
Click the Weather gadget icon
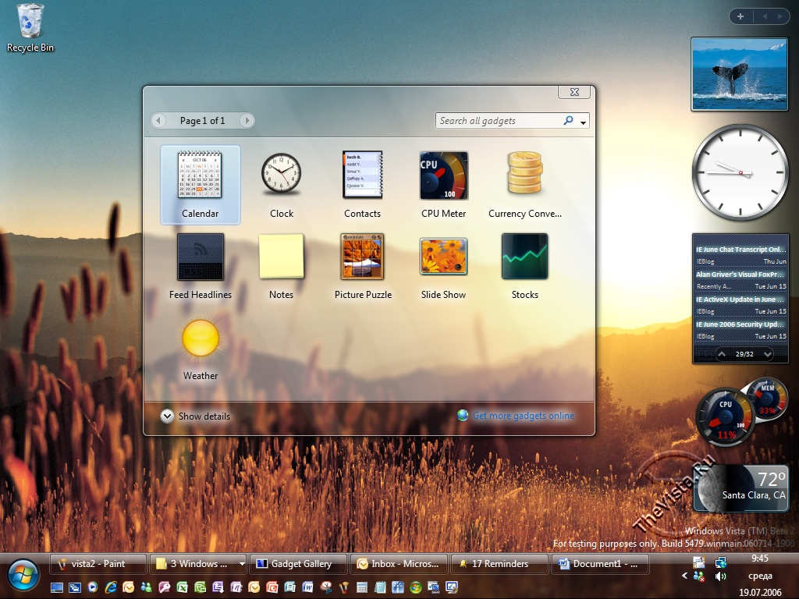click(201, 338)
